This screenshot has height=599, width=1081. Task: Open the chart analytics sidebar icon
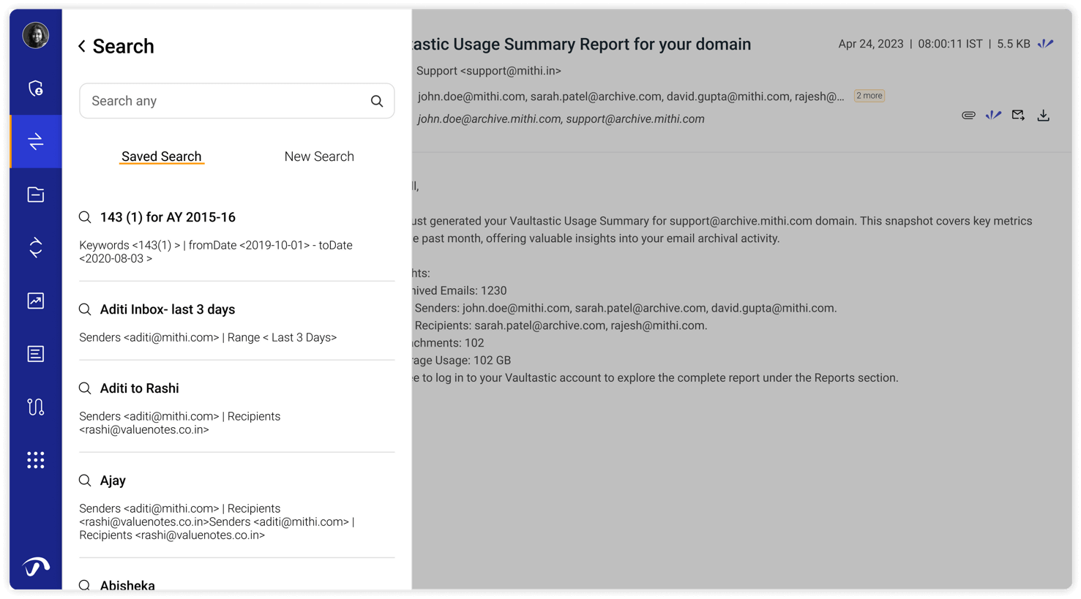point(35,301)
